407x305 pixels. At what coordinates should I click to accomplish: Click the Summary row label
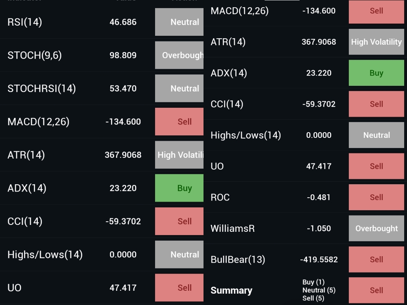(231, 290)
